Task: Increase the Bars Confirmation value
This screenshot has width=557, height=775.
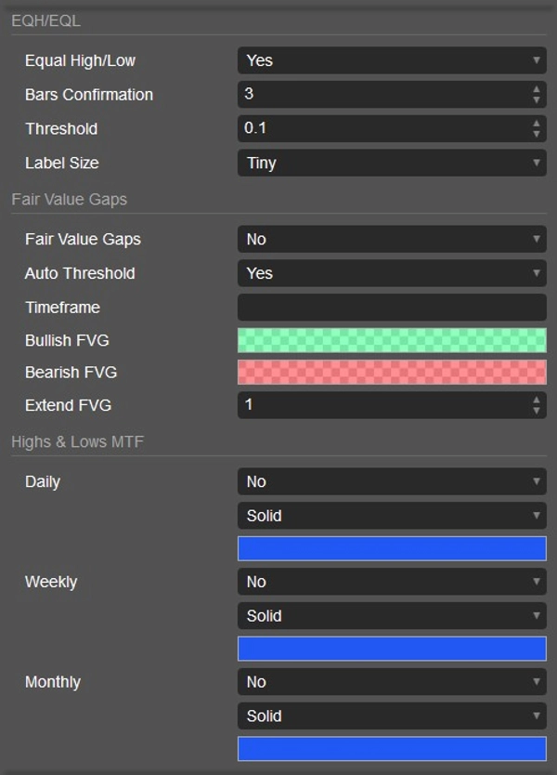Action: (537, 89)
